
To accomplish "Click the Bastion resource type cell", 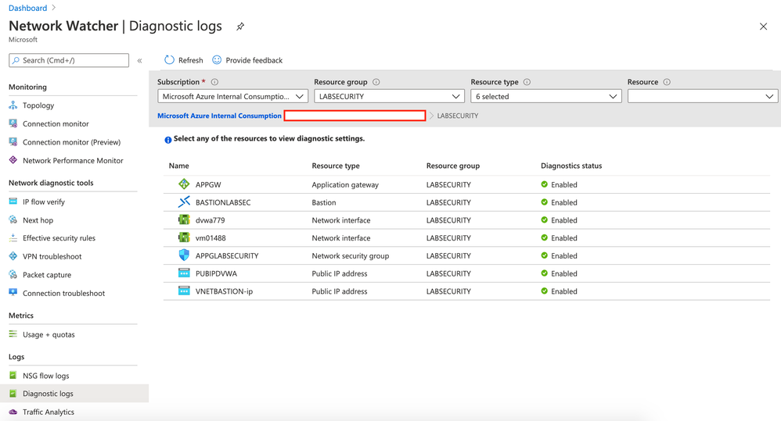I will 324,202.
